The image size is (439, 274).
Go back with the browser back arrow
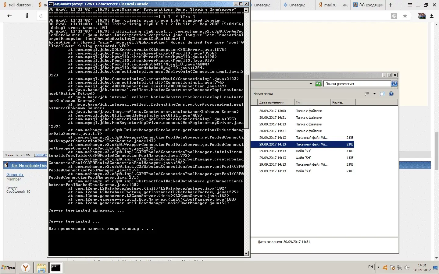(x=9, y=16)
